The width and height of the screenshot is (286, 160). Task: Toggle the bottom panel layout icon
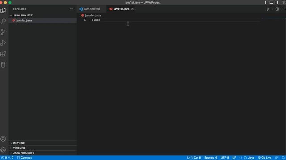pyautogui.click(x=271, y=3)
